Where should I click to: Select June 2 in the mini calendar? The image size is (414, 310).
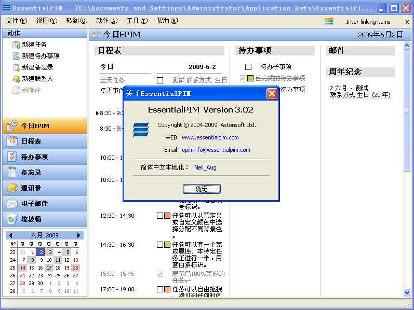41,252
